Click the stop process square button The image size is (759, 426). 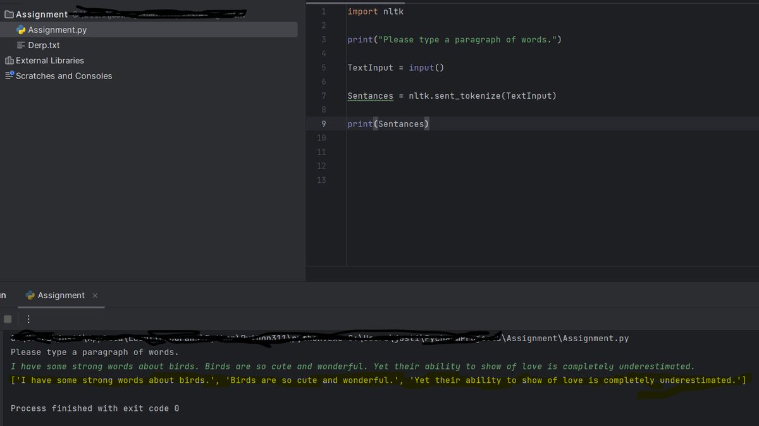click(8, 318)
